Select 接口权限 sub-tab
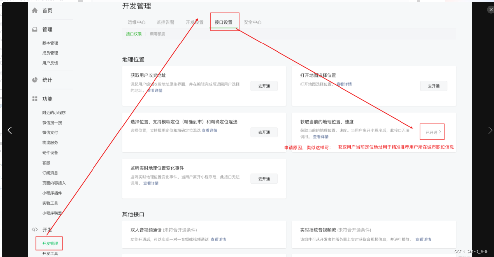494x257 pixels. [134, 34]
